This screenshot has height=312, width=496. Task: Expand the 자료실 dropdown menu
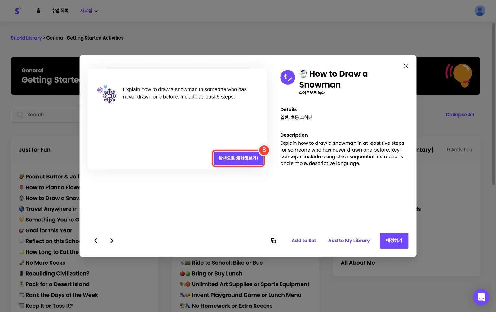pyautogui.click(x=89, y=11)
